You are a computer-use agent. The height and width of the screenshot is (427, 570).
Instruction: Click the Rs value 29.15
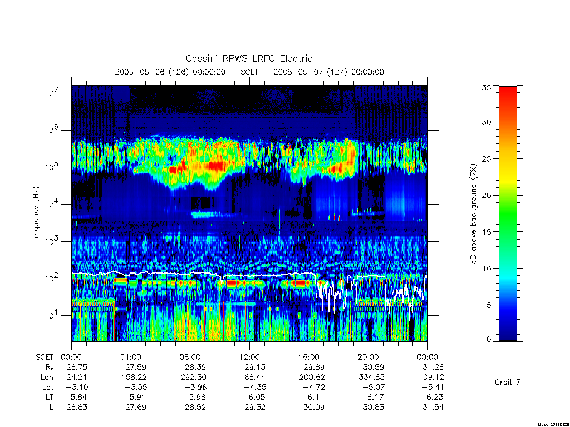(255, 367)
